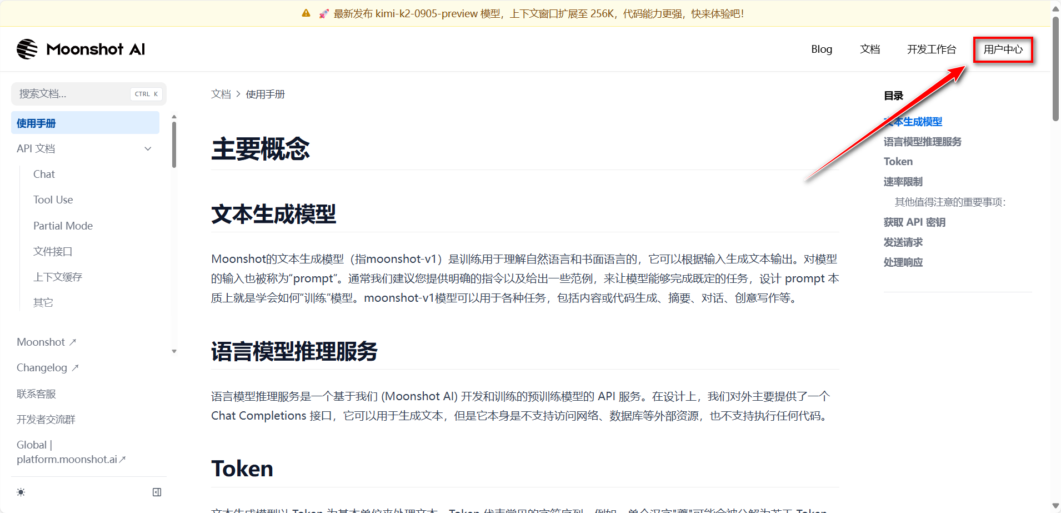Open the Chat API page
The width and height of the screenshot is (1061, 513).
click(x=44, y=174)
